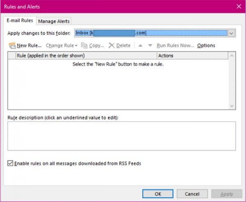Click 'Apply changes to this folder' label

(x=39, y=33)
